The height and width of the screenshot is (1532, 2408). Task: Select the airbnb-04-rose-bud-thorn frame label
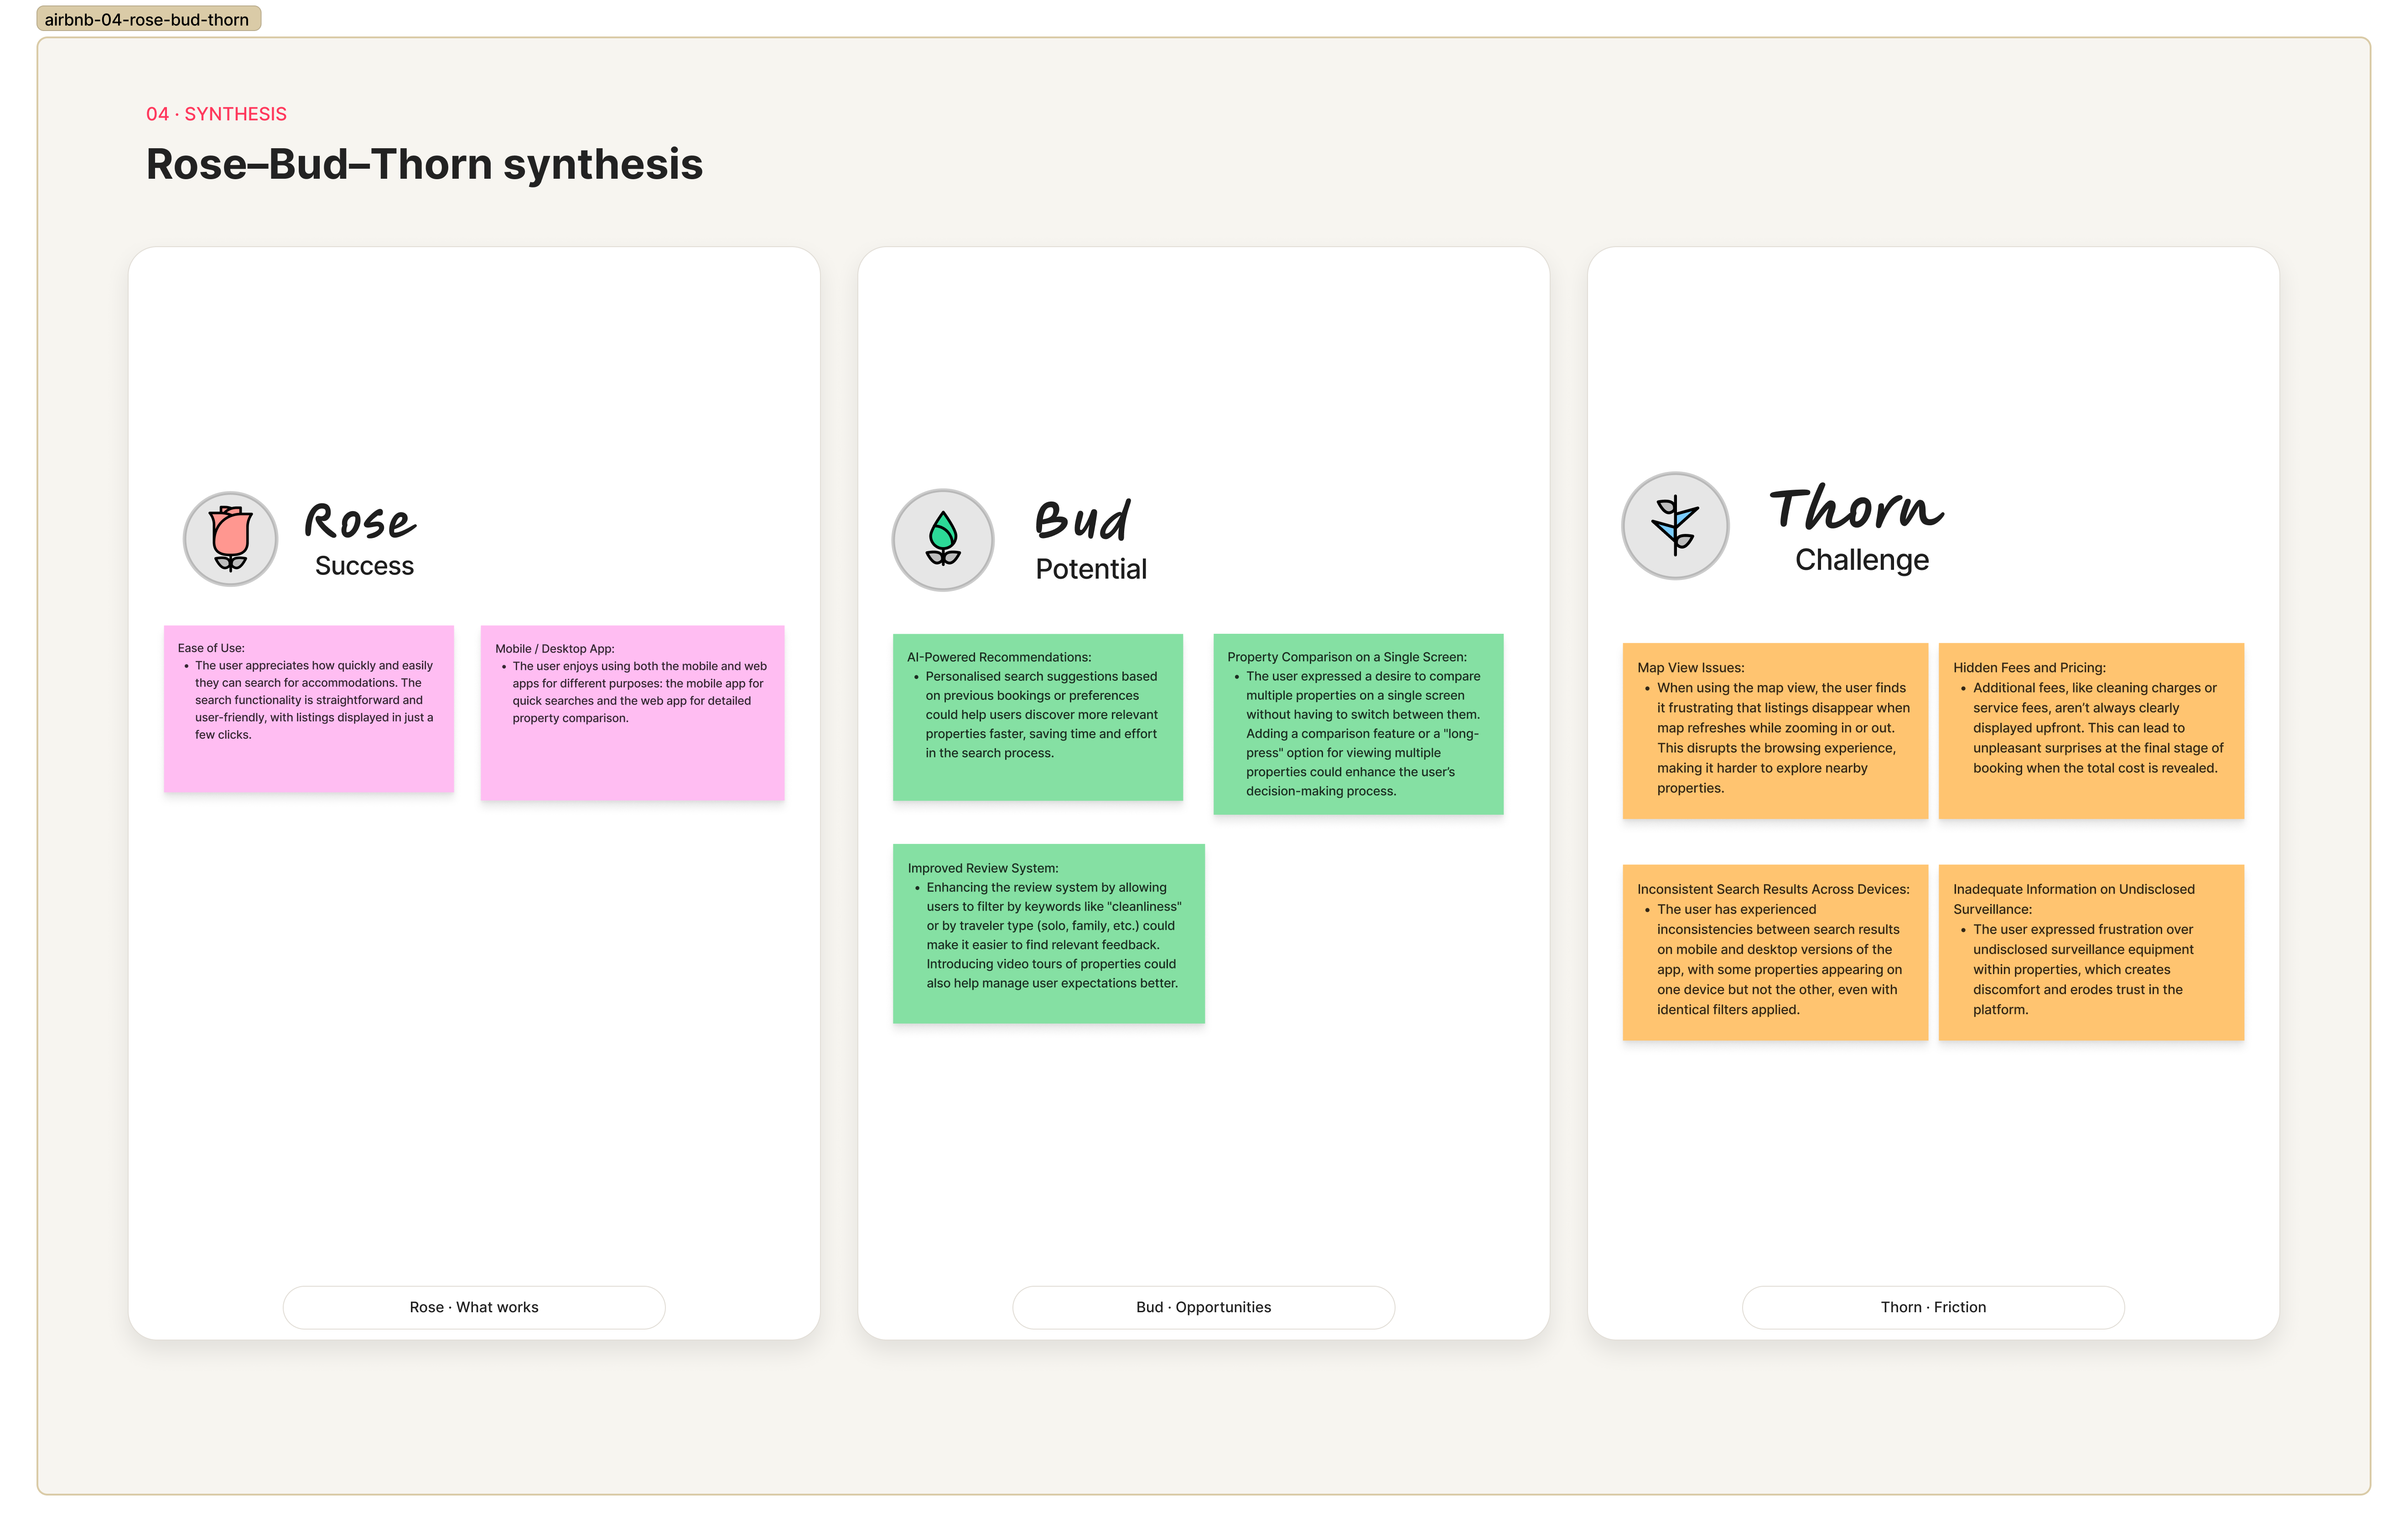click(x=148, y=19)
